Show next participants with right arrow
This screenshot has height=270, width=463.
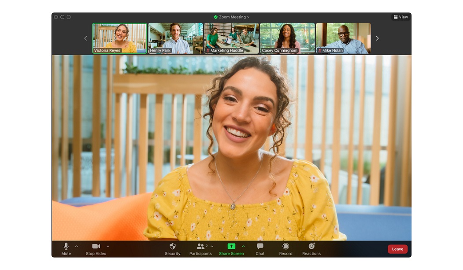(x=377, y=38)
